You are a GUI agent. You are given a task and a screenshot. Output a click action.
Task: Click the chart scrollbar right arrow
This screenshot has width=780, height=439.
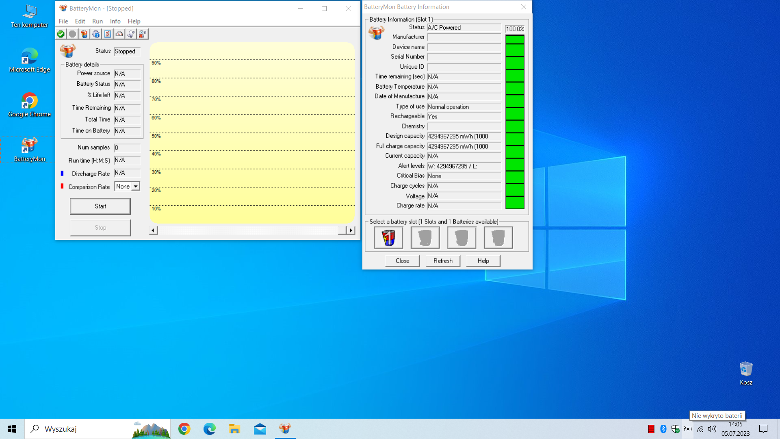click(351, 230)
